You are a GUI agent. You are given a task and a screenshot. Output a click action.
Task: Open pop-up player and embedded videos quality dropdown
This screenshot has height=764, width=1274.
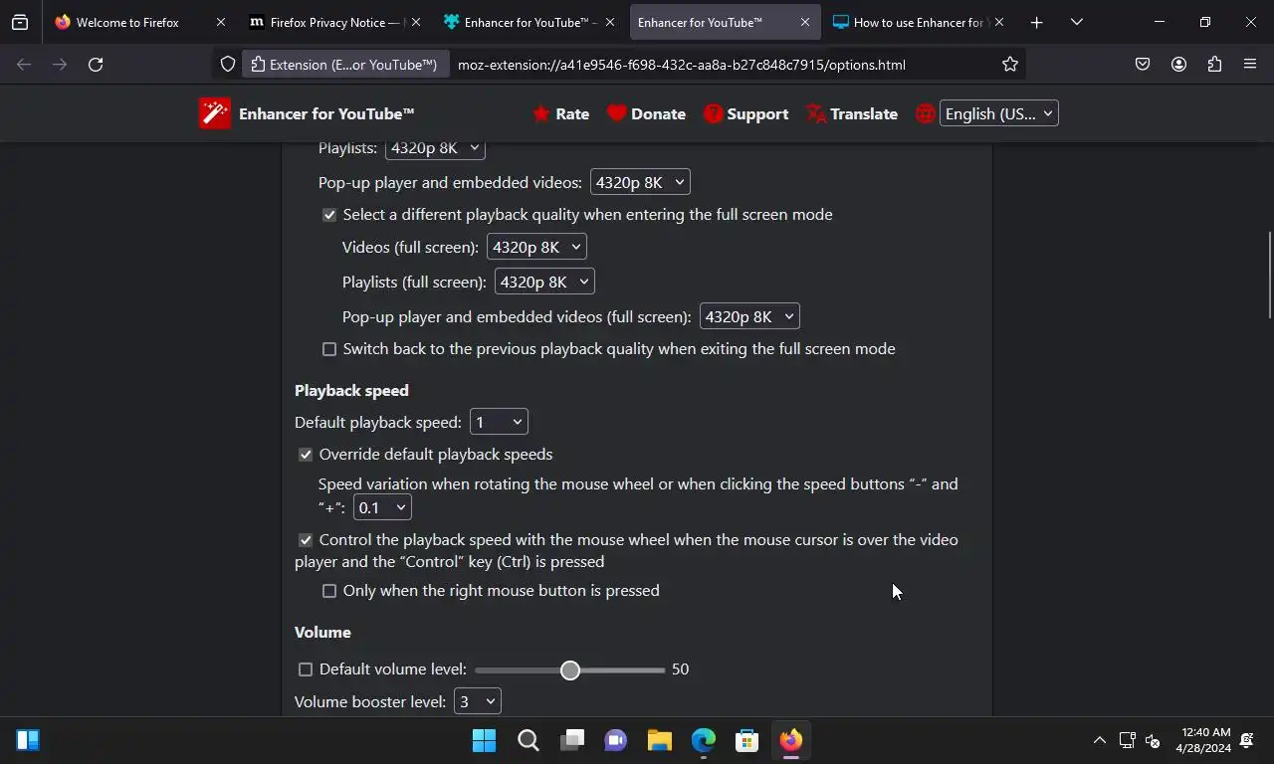click(640, 182)
